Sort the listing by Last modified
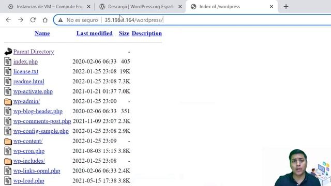The height and width of the screenshot is (186, 331). click(94, 33)
